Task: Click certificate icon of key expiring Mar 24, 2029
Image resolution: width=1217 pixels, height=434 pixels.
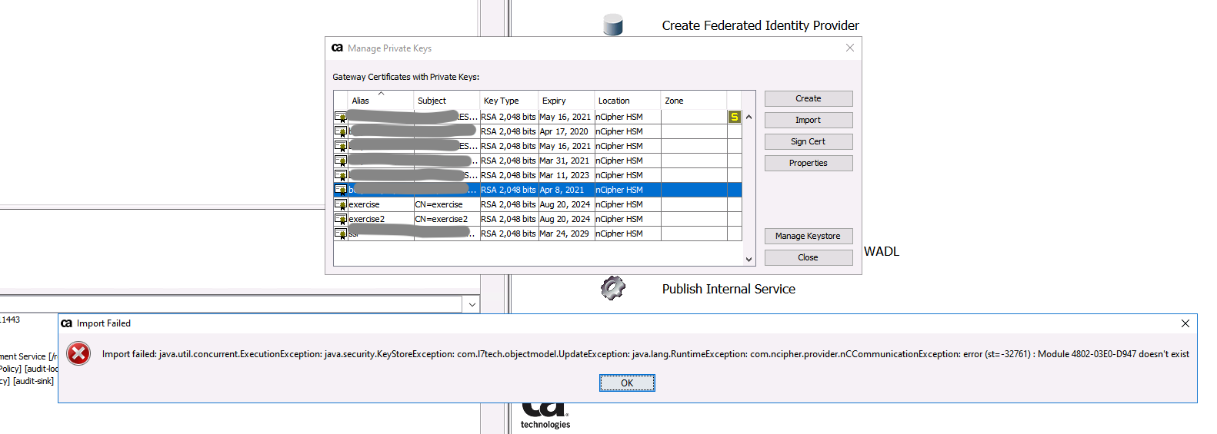Action: tap(340, 234)
